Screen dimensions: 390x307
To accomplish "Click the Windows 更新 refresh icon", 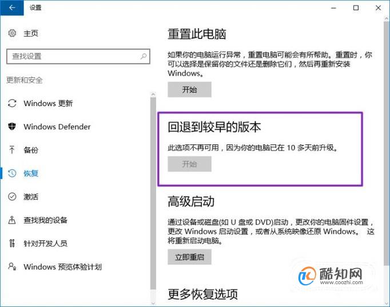I will pos(12,103).
